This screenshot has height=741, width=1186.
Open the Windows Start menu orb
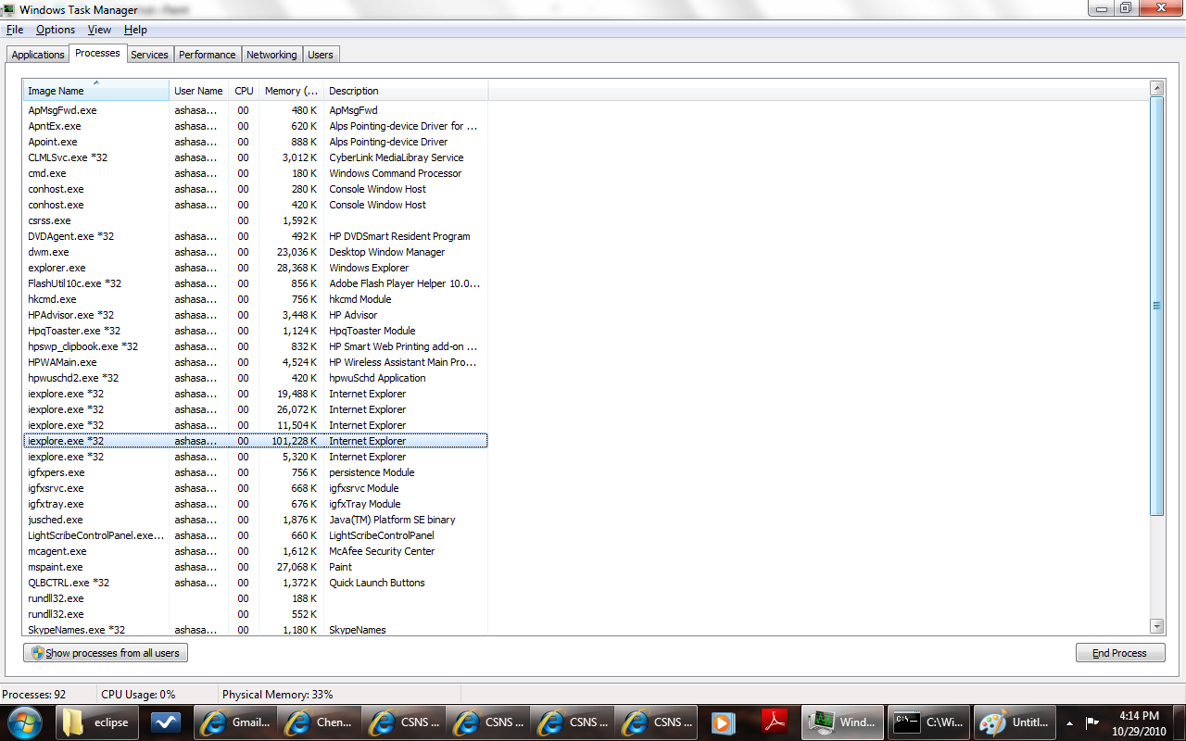click(24, 722)
